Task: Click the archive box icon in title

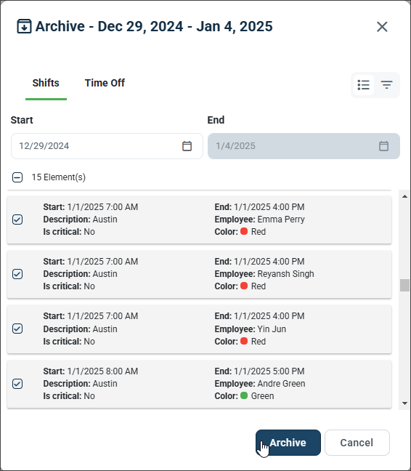Action: pos(24,26)
